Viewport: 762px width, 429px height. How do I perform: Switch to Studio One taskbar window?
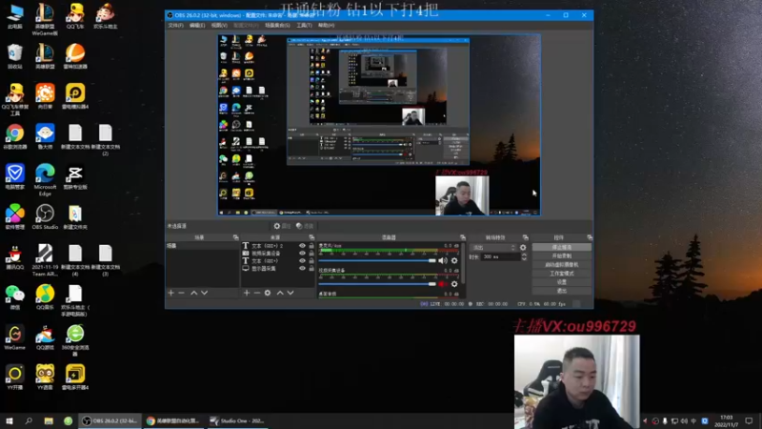(x=238, y=420)
